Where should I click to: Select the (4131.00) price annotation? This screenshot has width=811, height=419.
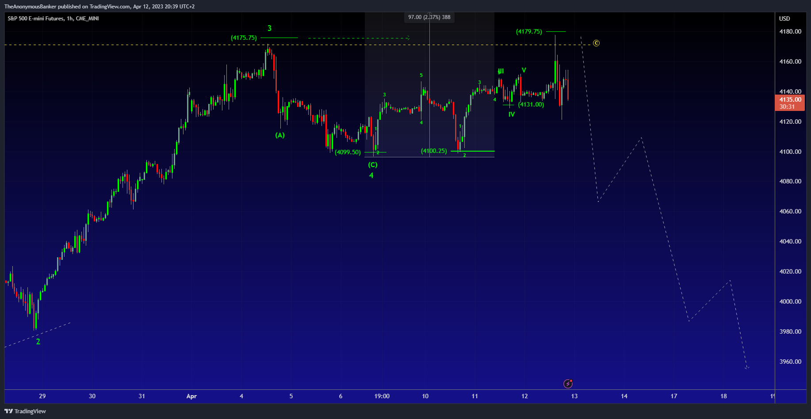tap(531, 104)
